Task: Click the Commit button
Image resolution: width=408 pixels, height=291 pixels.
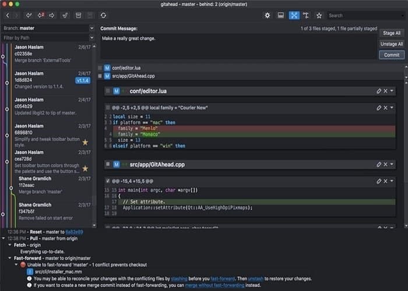Action: pos(392,55)
